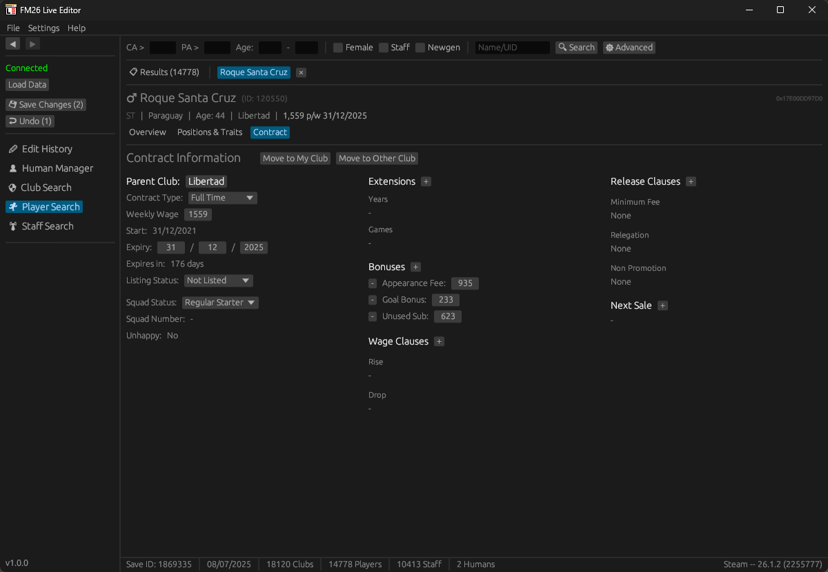Add a new Release Clause with the plus icon
The height and width of the screenshot is (572, 828).
coord(691,181)
